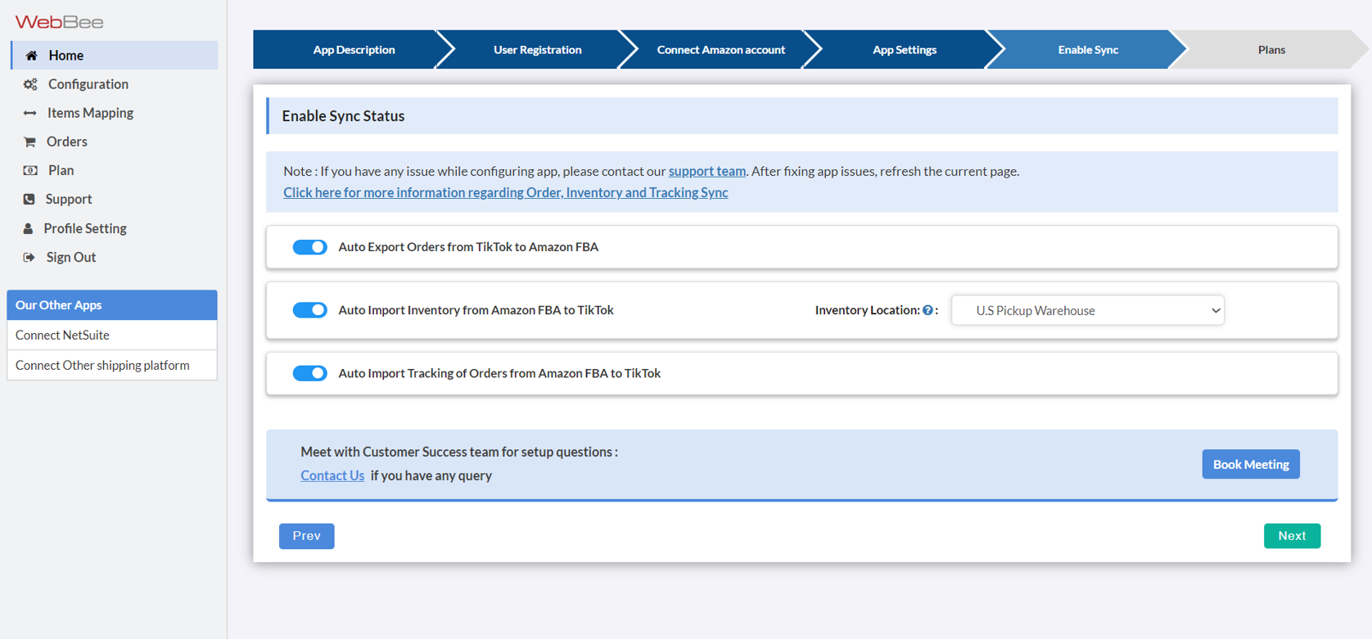This screenshot has height=639, width=1372.
Task: Click the WebBee logo
Action: coord(59,22)
